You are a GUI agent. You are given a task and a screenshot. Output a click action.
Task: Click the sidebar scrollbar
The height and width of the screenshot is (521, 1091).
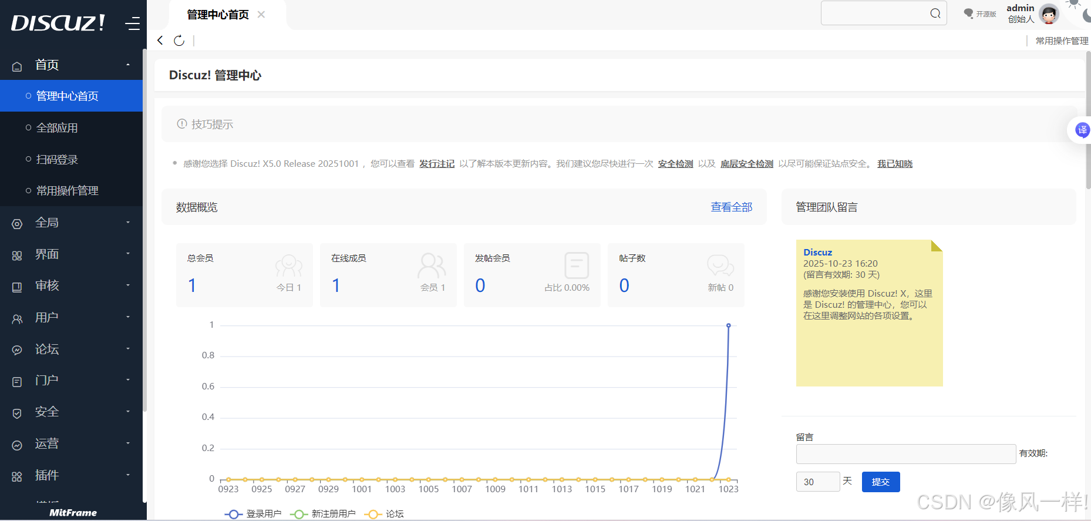[144, 230]
